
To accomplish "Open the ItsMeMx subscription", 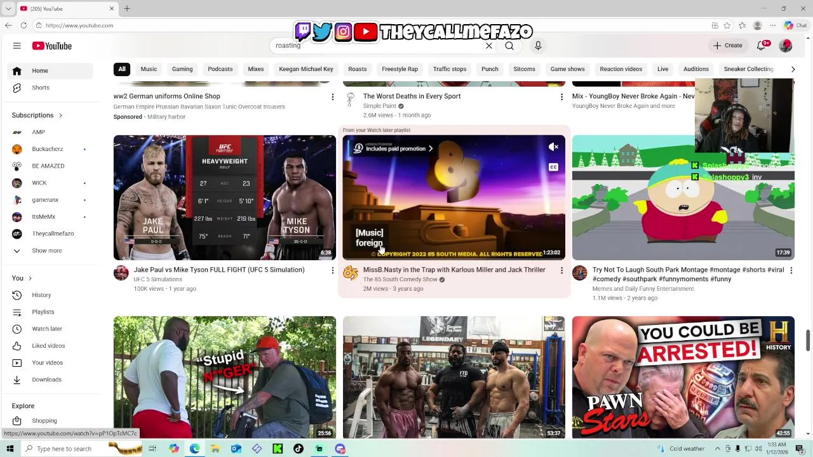I will [x=51, y=217].
